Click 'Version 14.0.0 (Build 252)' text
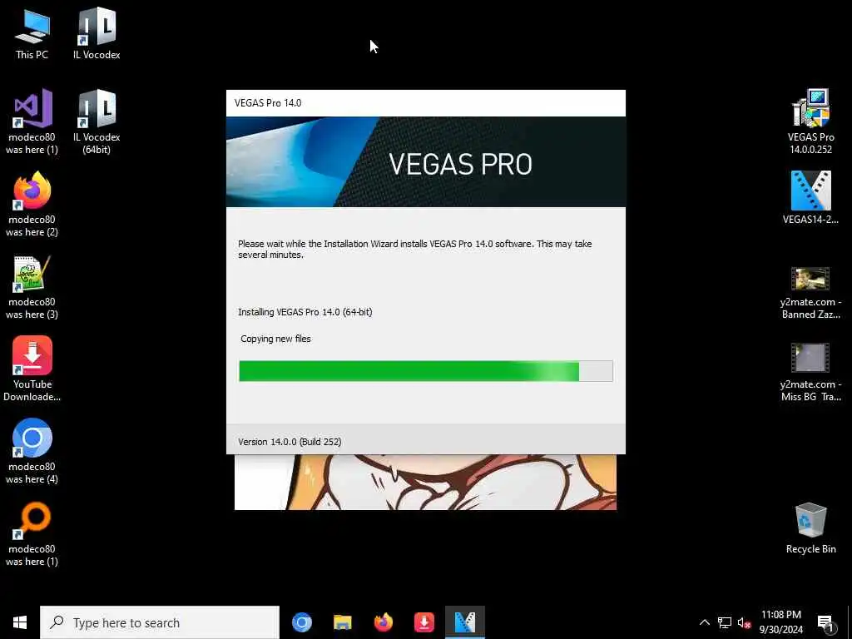Screen dimensions: 852x639 coord(290,442)
